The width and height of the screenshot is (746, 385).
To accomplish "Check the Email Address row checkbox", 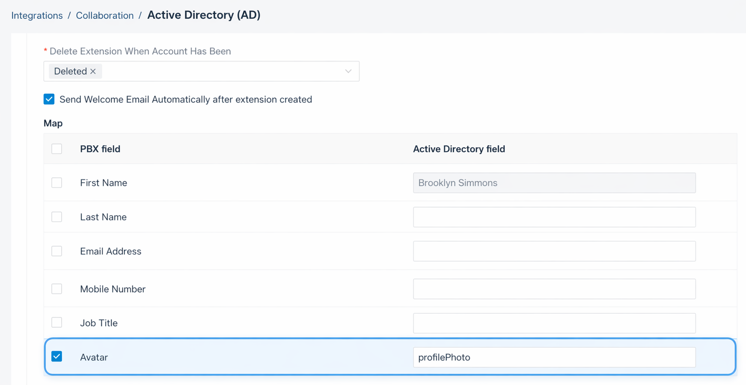I will (56, 251).
